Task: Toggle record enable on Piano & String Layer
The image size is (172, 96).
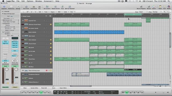Action: click(46, 70)
